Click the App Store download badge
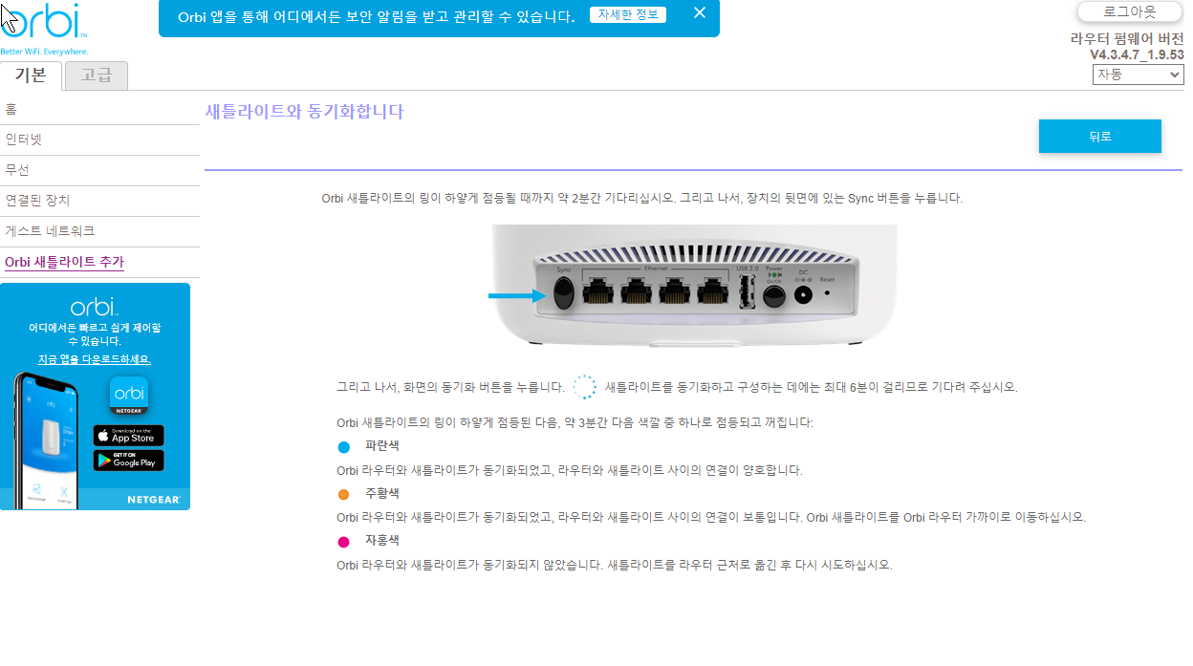1193x666 pixels. (x=128, y=436)
